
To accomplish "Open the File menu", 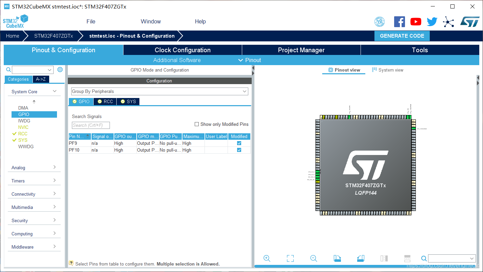I will pos(91,21).
